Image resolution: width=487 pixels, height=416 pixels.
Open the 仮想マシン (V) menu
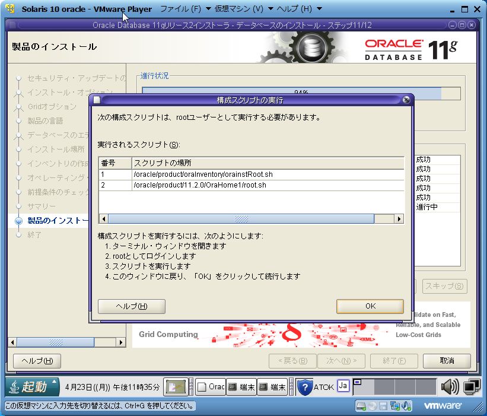[239, 9]
